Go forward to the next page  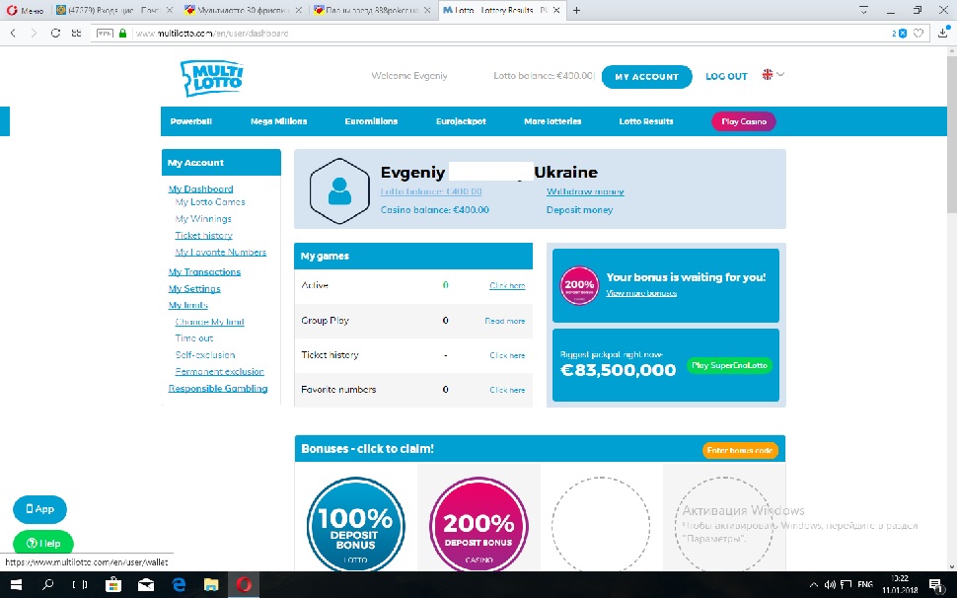pos(35,33)
